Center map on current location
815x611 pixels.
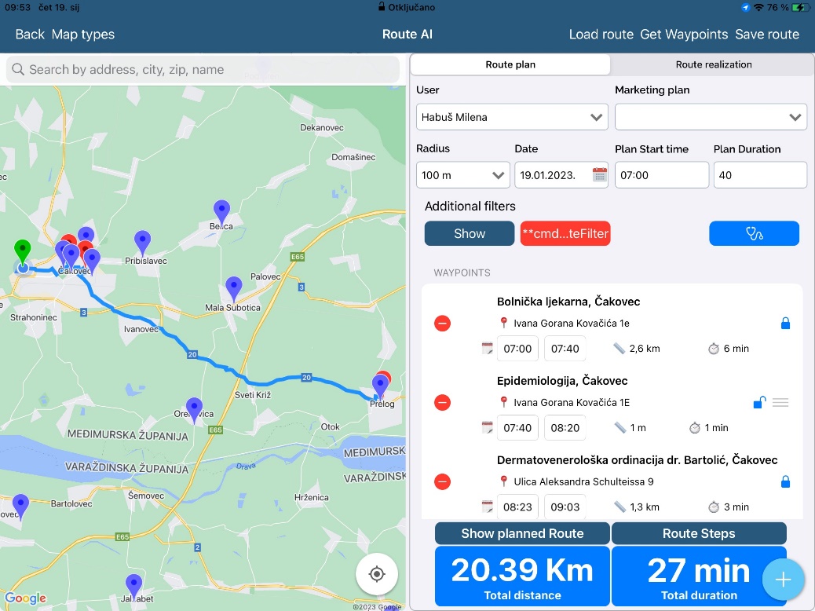[x=377, y=574]
